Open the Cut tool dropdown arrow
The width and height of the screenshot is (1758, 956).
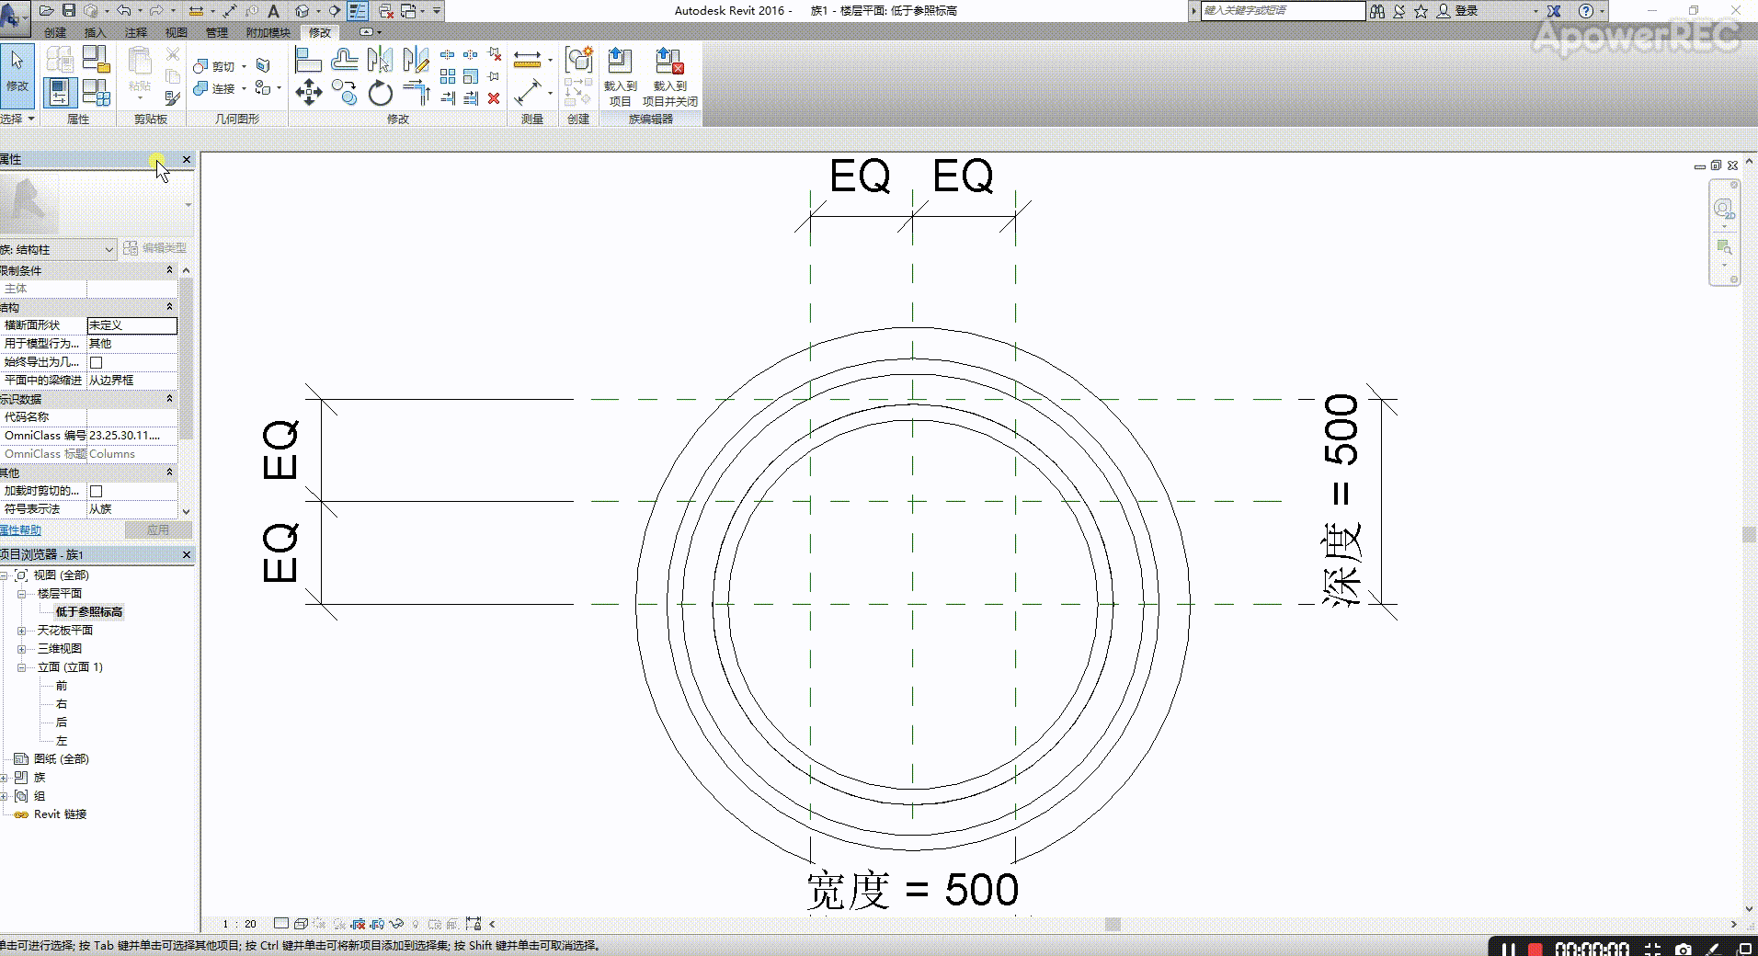244,66
